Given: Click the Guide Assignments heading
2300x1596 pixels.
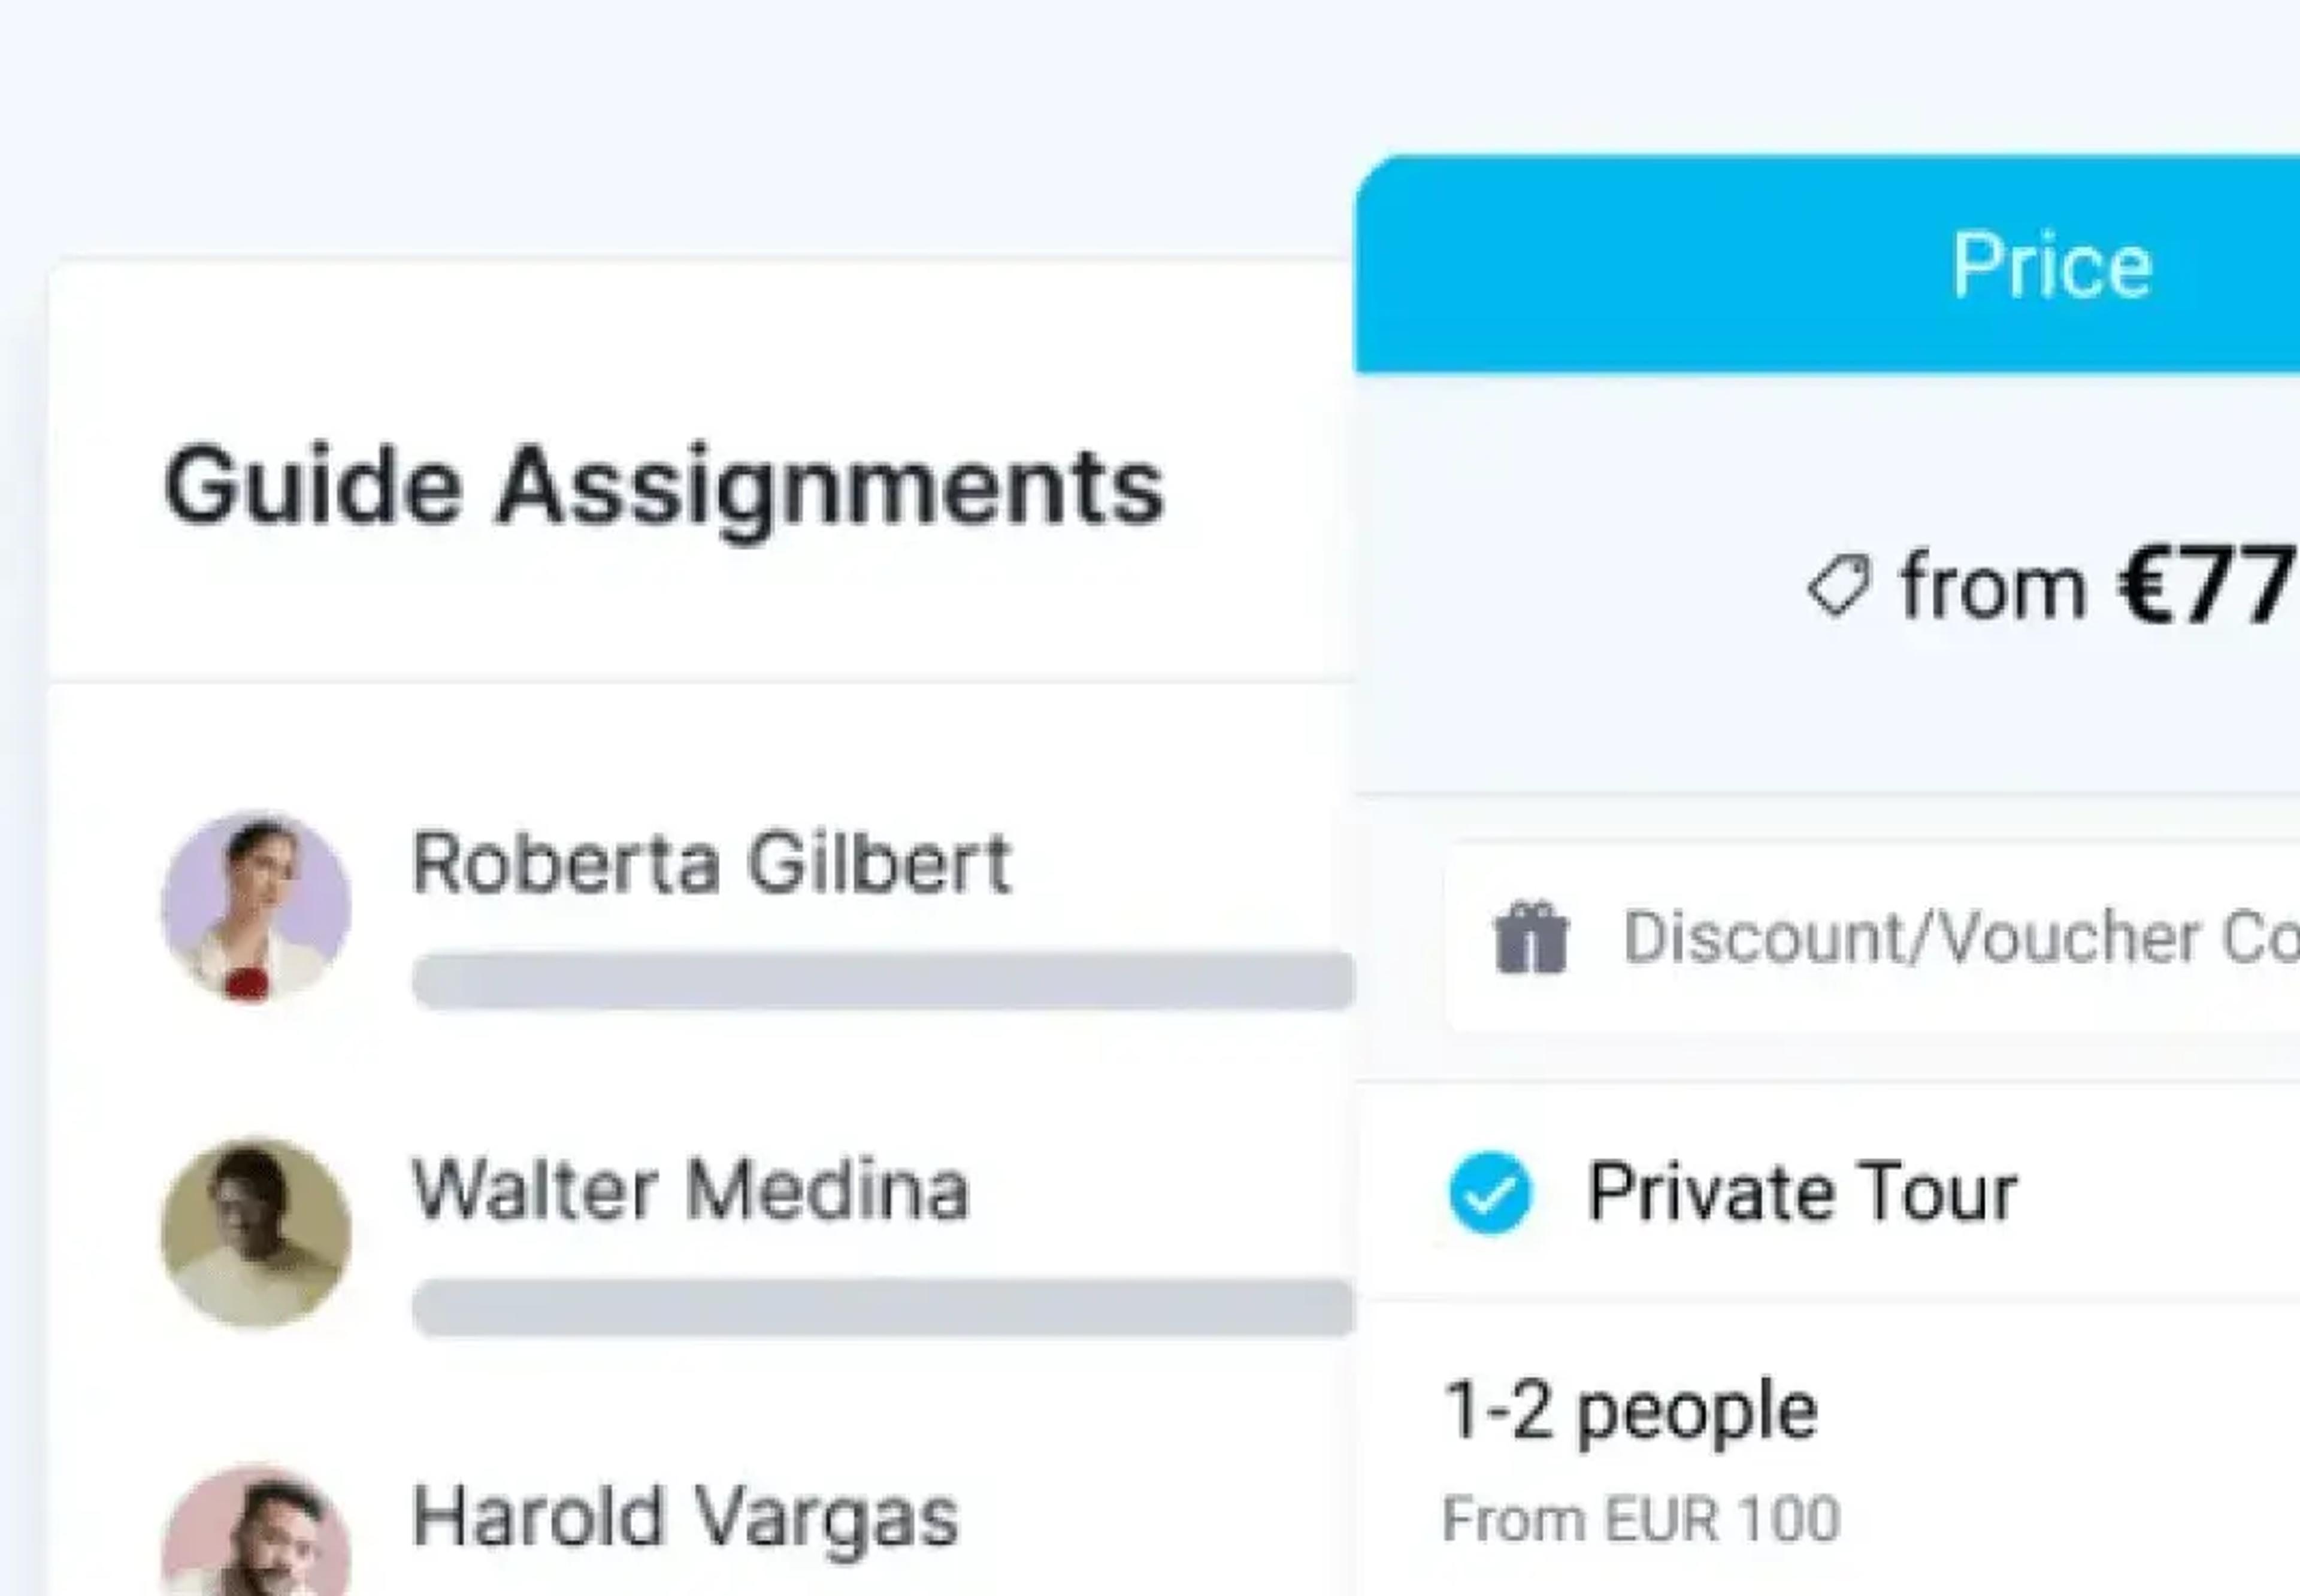Looking at the screenshot, I should tap(664, 488).
